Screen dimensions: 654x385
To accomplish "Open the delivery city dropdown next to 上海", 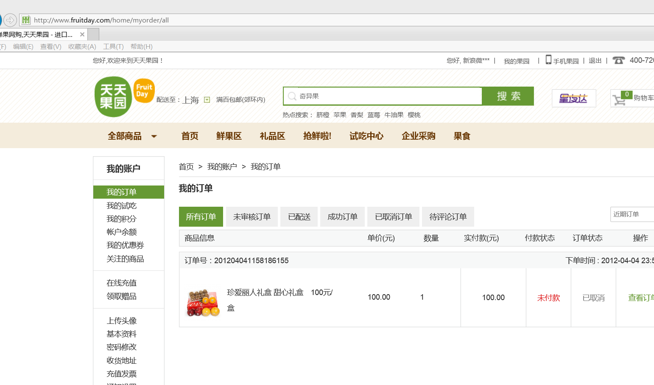I will click(x=207, y=100).
